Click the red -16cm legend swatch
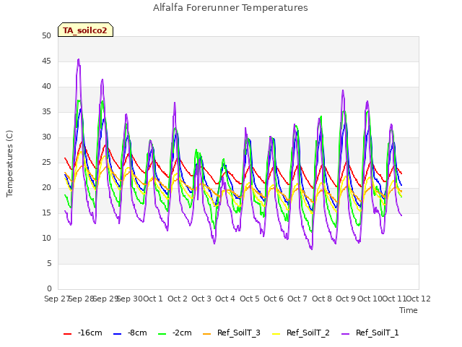The image size is (462, 347). [x=67, y=334]
